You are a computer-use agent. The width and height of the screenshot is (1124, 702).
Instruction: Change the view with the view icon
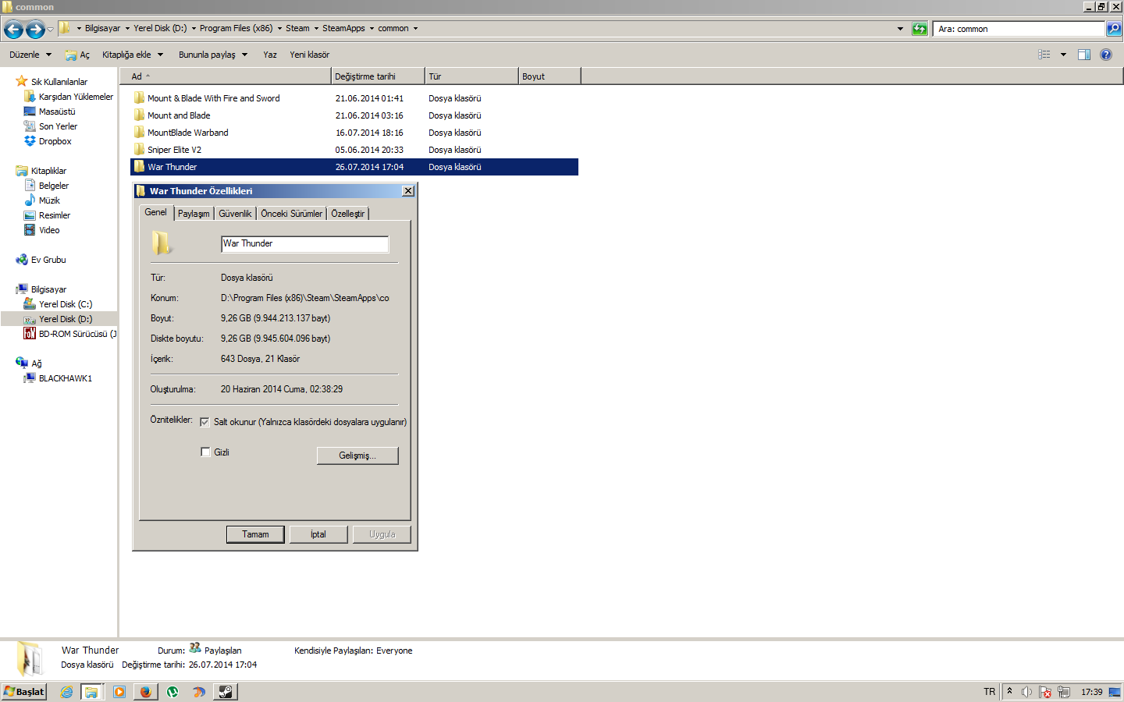[1044, 55]
